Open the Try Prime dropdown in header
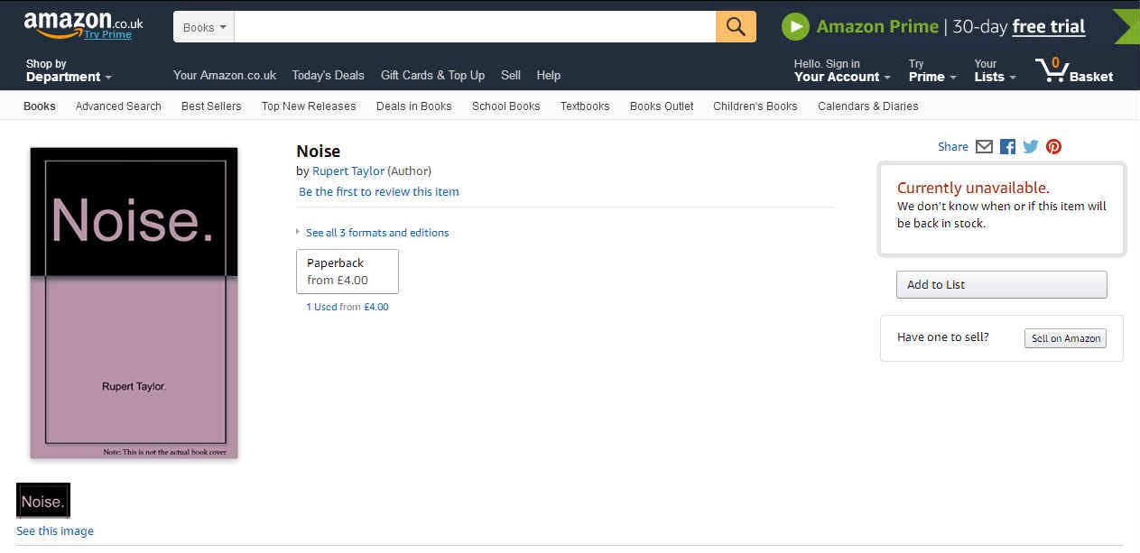 [x=931, y=70]
